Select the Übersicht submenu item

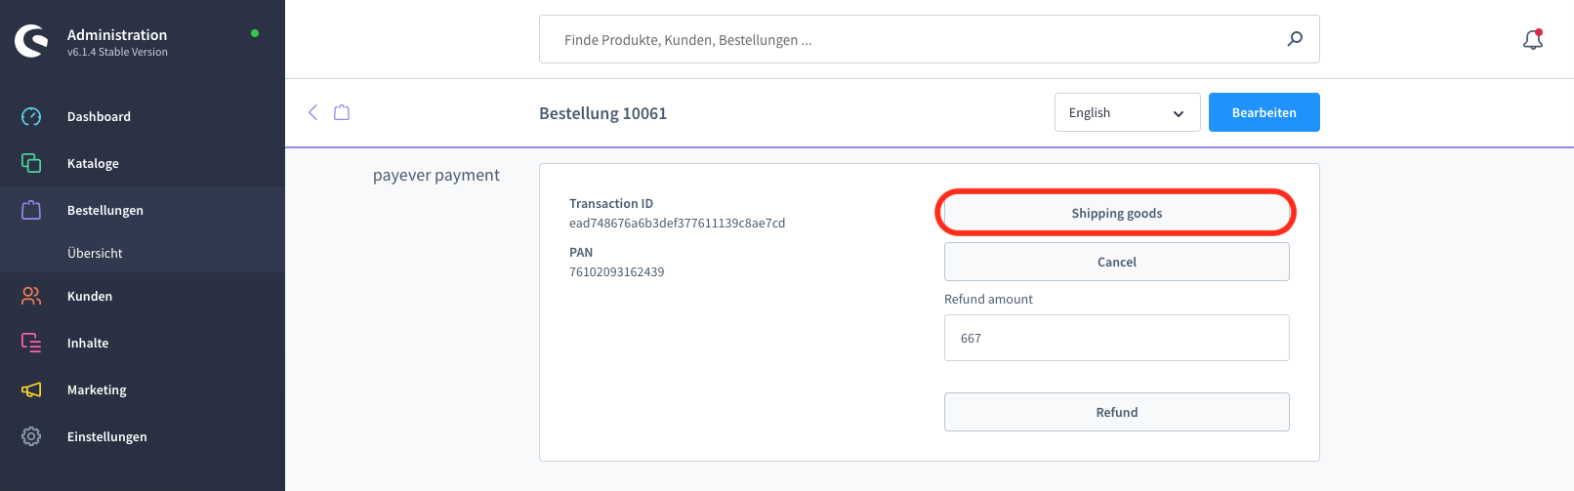point(95,253)
